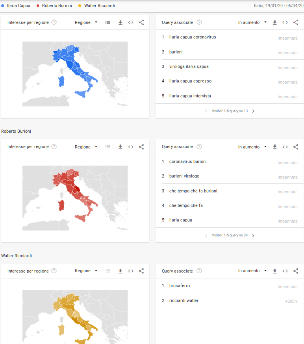
Task: Embed Walter Ricciardi related queries
Action: [x=285, y=271]
